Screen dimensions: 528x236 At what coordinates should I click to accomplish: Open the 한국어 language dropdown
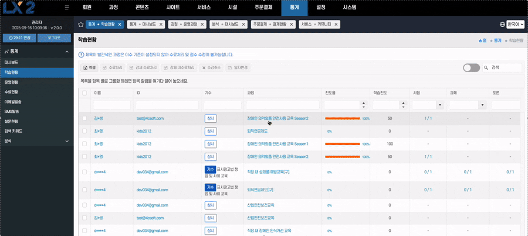tap(516, 25)
